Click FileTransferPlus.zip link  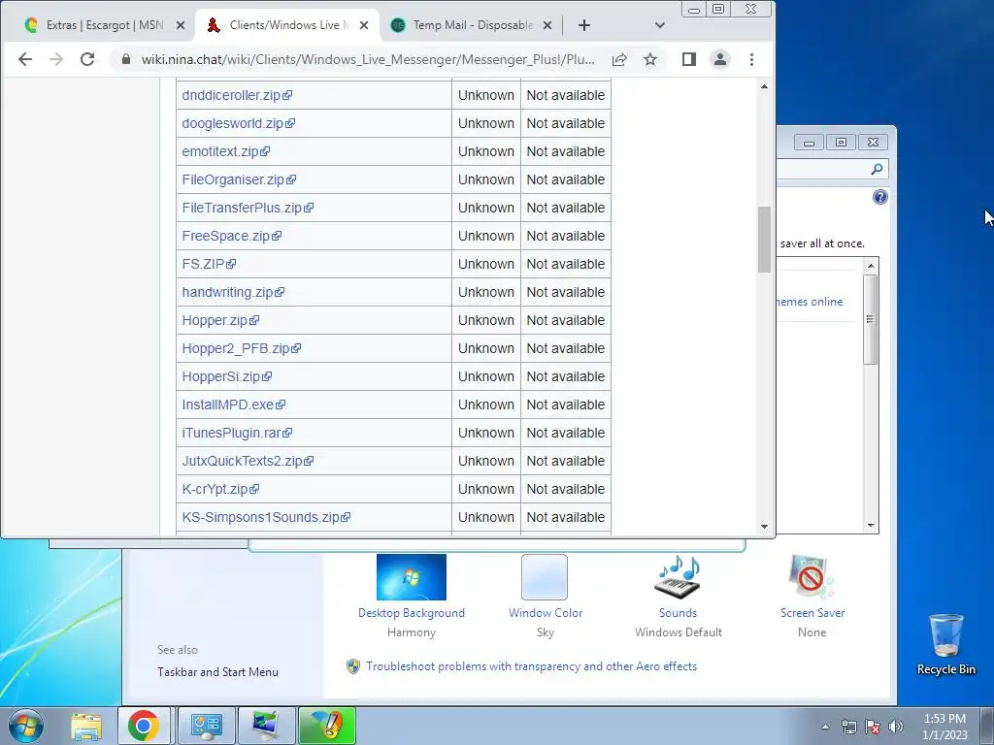(248, 208)
